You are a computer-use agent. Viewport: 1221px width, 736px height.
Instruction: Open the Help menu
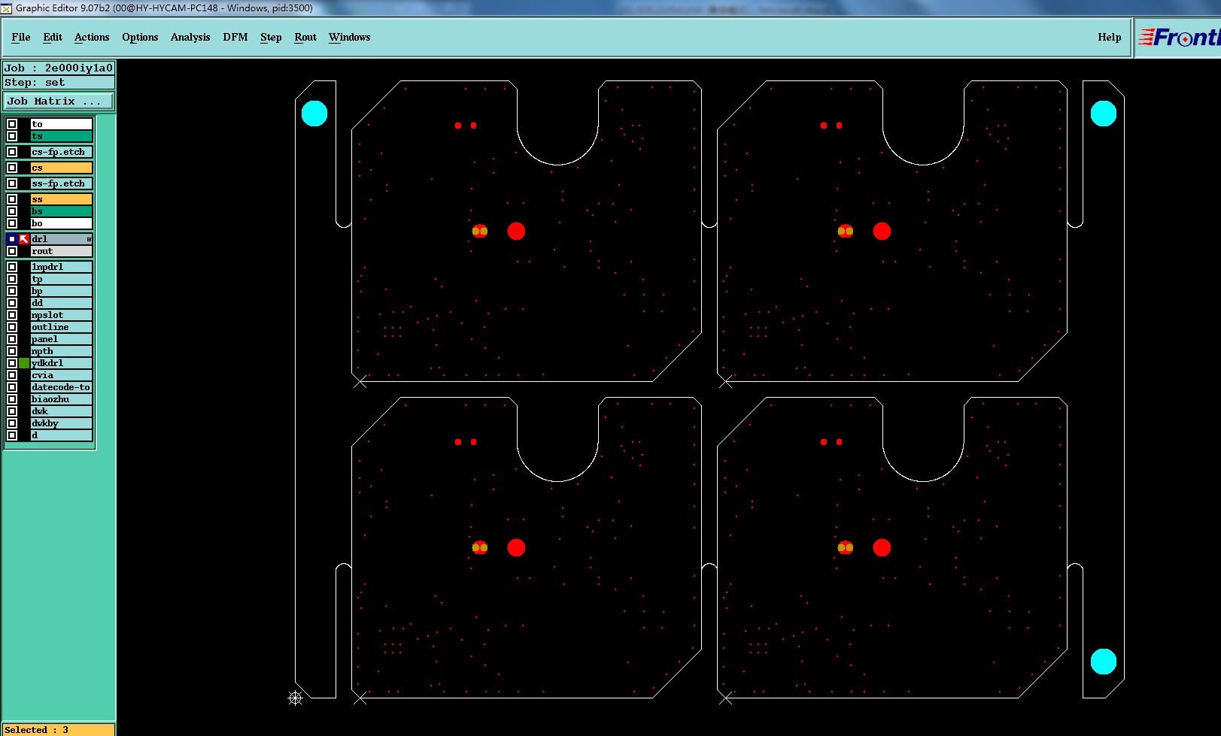(x=1109, y=37)
